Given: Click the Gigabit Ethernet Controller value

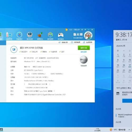Looking at the screenshot, I should tap(45, 95).
